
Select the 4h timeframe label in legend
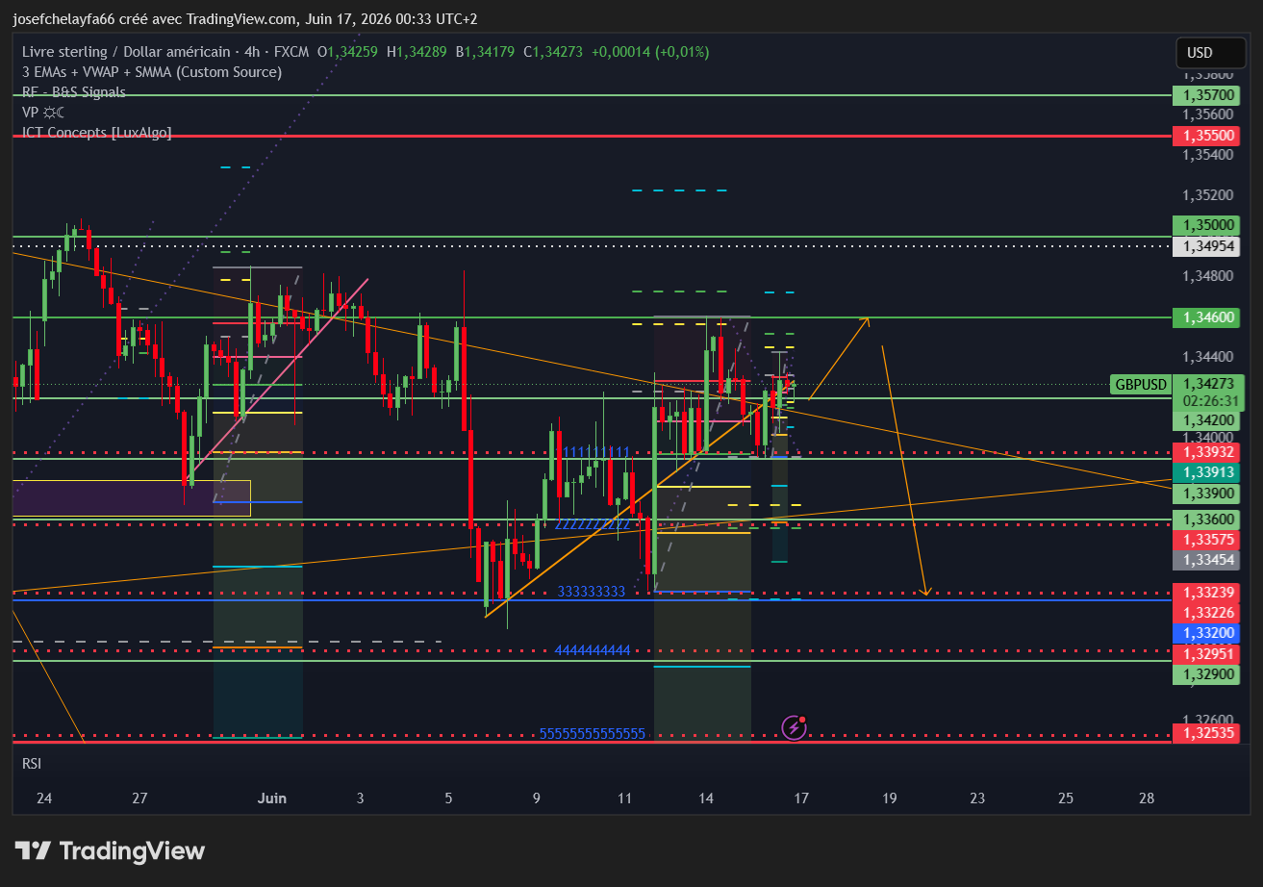click(x=253, y=52)
